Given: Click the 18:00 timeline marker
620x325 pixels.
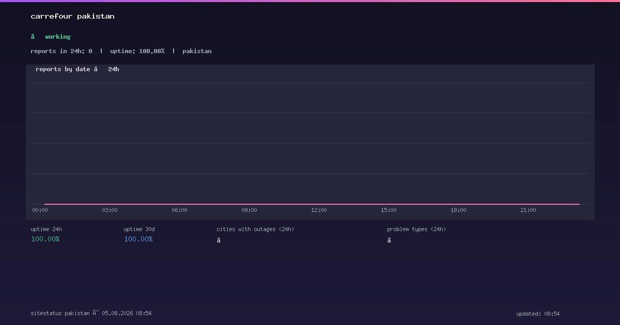Looking at the screenshot, I should click(x=458, y=210).
